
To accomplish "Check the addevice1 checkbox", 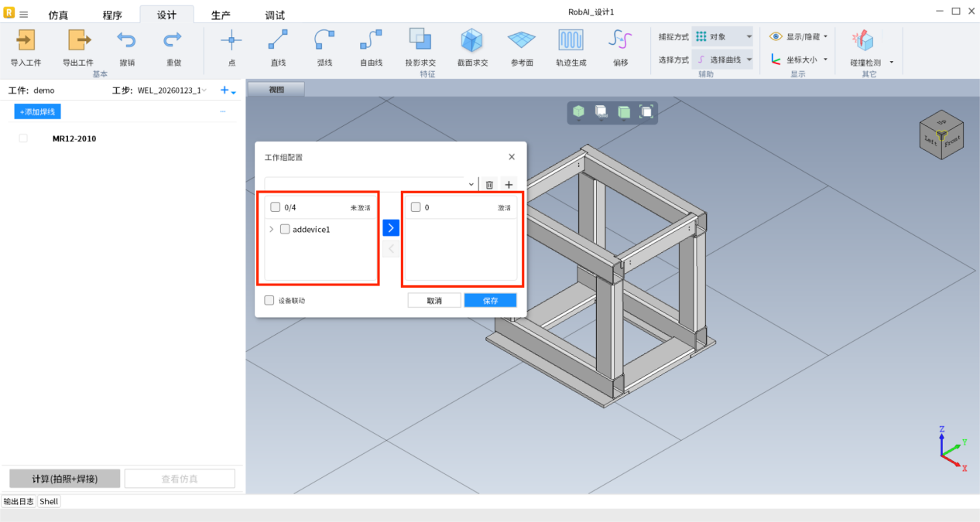I will click(x=285, y=229).
